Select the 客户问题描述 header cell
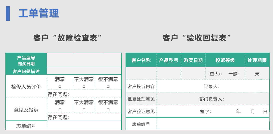This screenshot has width=273, height=134. 26,71
